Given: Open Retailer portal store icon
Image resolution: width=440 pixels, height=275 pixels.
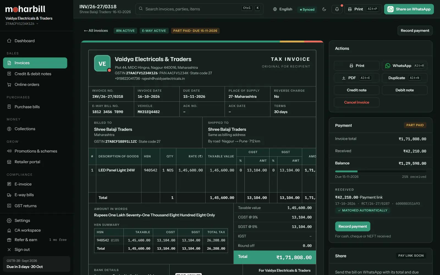Looking at the screenshot, I should click(x=9, y=162).
